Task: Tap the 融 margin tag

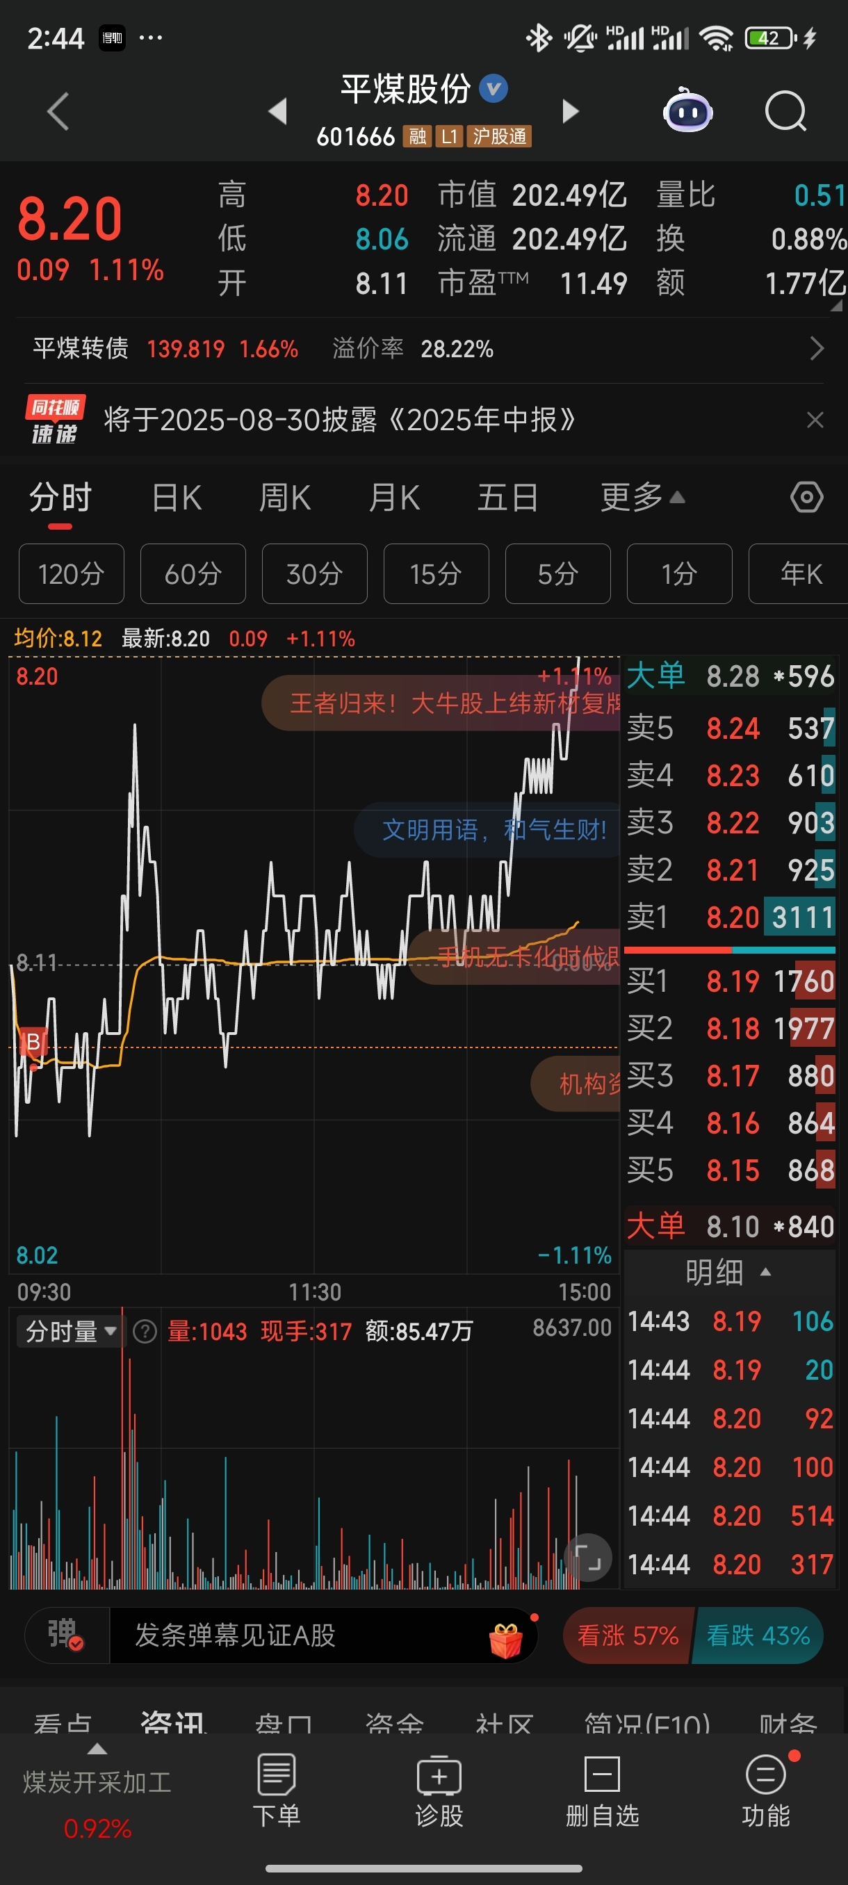Action: pyautogui.click(x=418, y=137)
